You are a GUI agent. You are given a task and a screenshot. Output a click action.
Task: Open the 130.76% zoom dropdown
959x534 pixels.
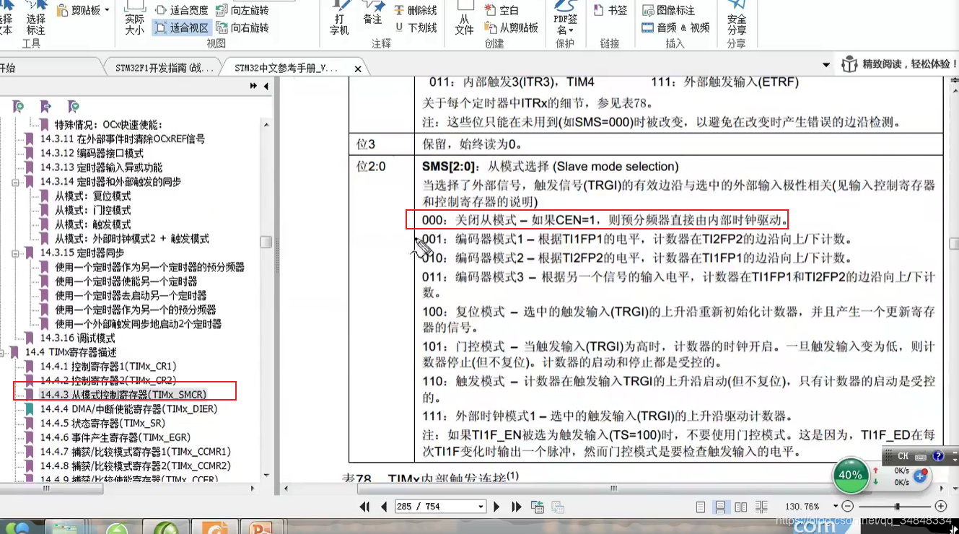(836, 507)
